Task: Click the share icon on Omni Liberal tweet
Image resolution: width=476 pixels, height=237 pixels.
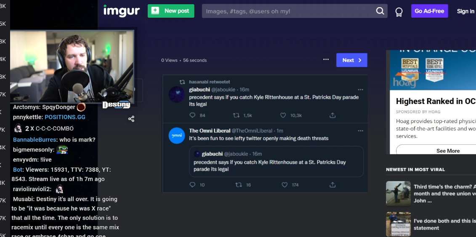Action: click(x=332, y=184)
